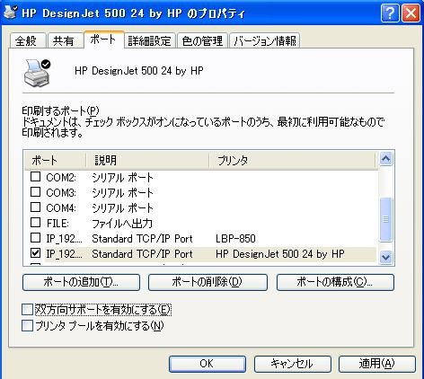
Task: Select COM4: シリアル ポート row text
Action: [x=122, y=208]
